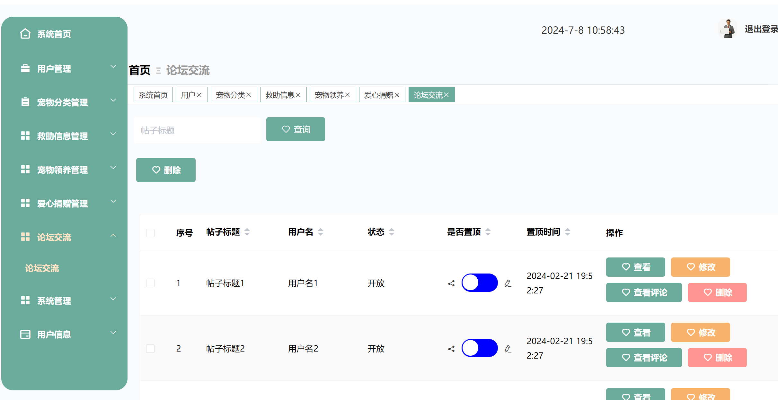Click the home icon beside 系统首页

click(x=25, y=34)
